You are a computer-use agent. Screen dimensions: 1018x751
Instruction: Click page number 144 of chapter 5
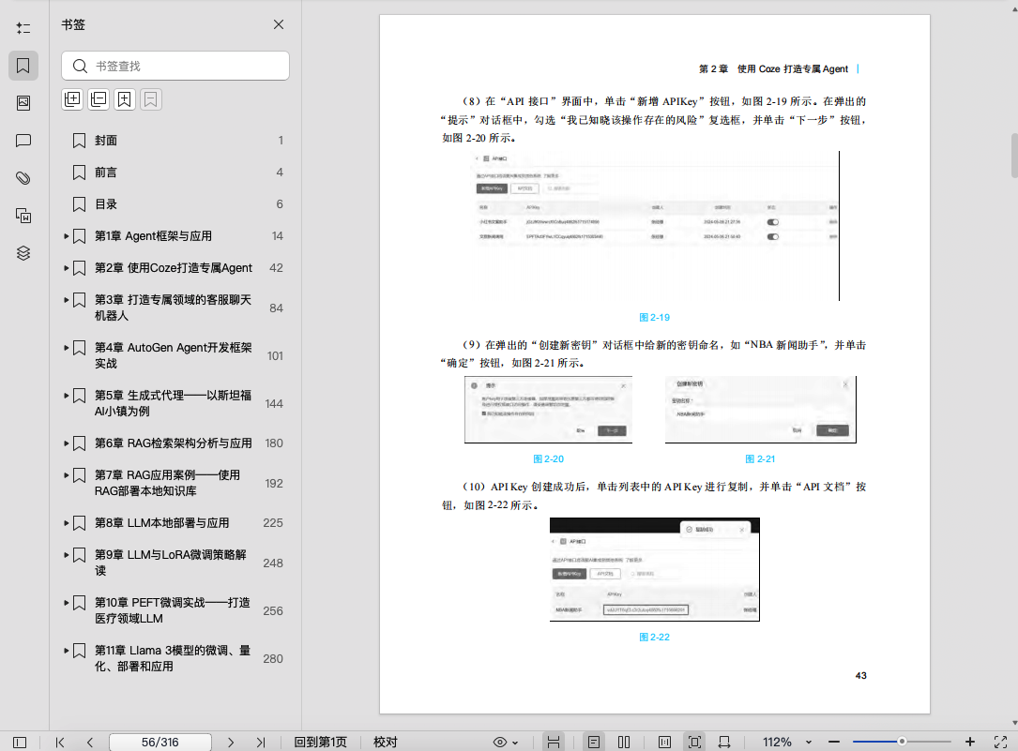pos(274,403)
